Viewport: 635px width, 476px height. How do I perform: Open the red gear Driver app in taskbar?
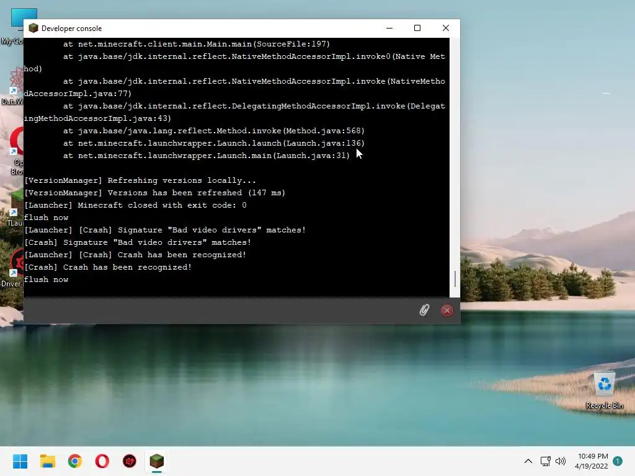130,461
